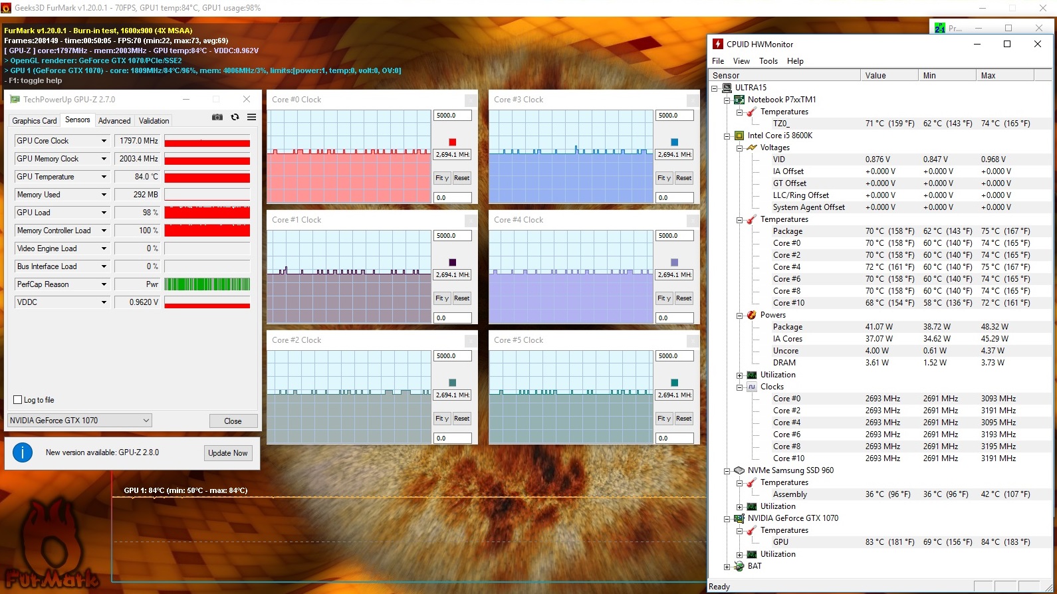Open the GPU Core Clock sensor dropdown
This screenshot has height=594, width=1057.
(104, 141)
